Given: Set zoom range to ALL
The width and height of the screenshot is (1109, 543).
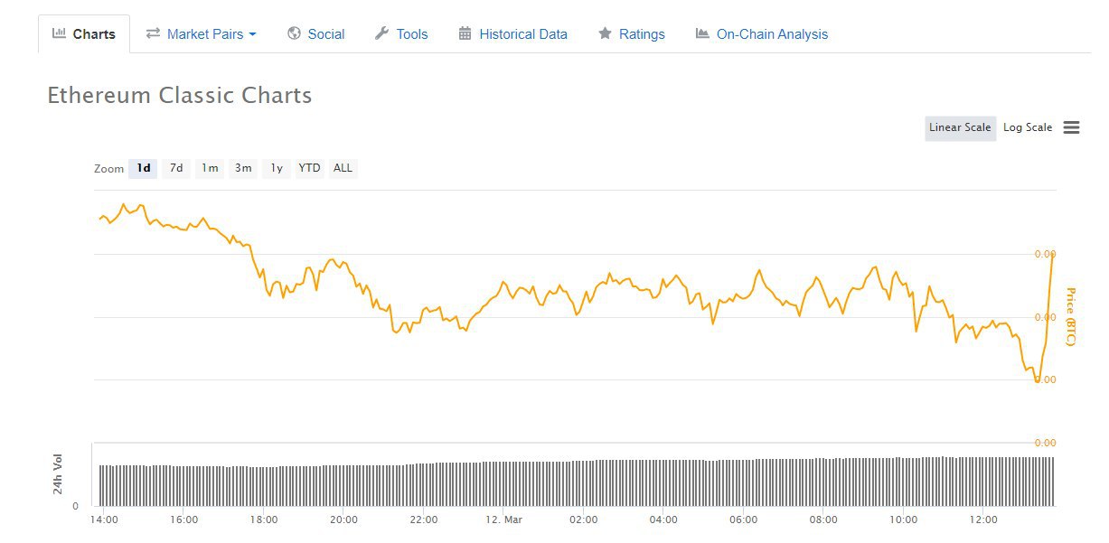Looking at the screenshot, I should [343, 168].
